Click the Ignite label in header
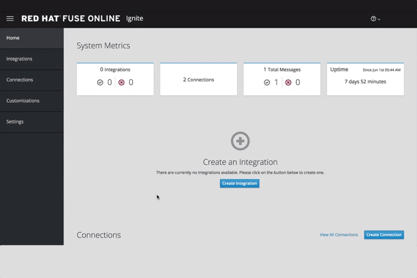Image resolution: width=417 pixels, height=278 pixels. (134, 18)
